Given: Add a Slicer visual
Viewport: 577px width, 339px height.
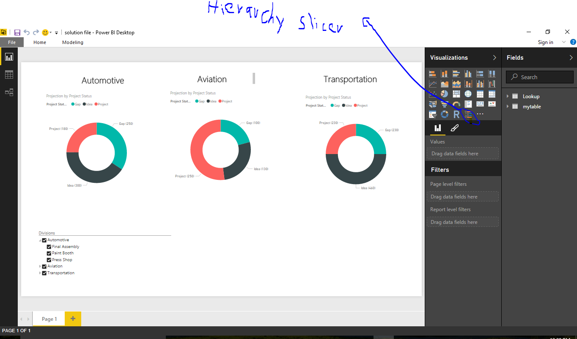Looking at the screenshot, I should pyautogui.click(x=432, y=114).
